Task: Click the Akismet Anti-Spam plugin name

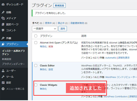Action: (59, 43)
